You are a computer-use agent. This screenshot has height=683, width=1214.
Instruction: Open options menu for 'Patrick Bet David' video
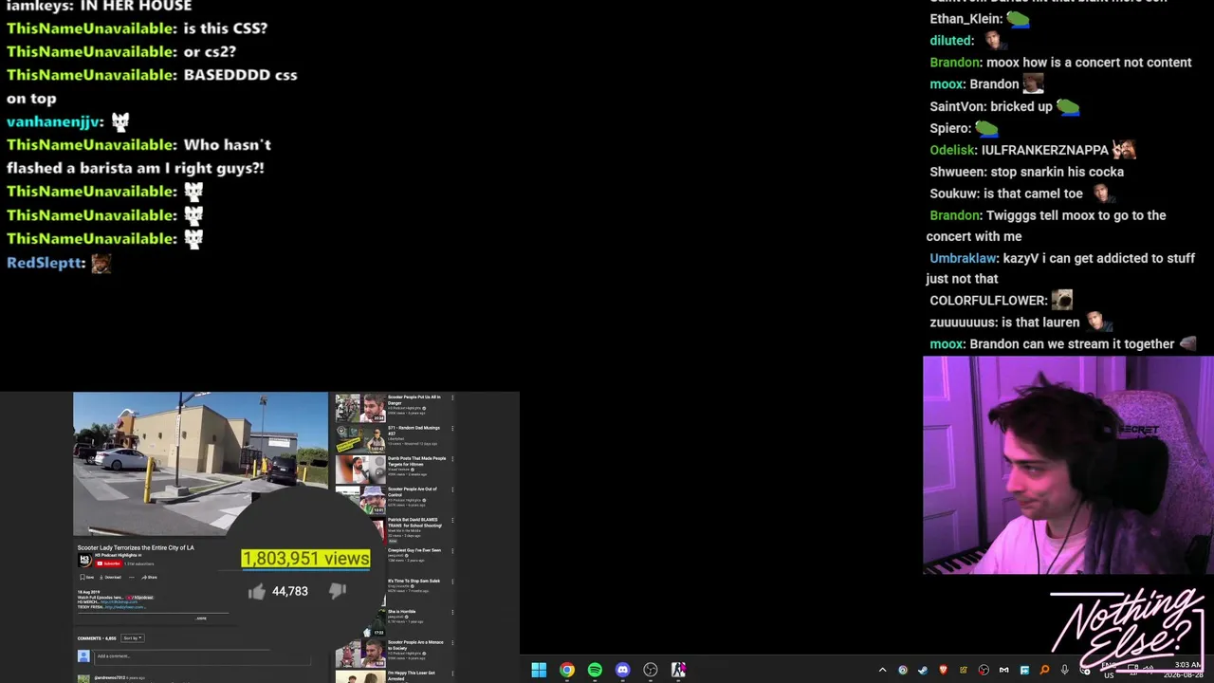[452, 521]
